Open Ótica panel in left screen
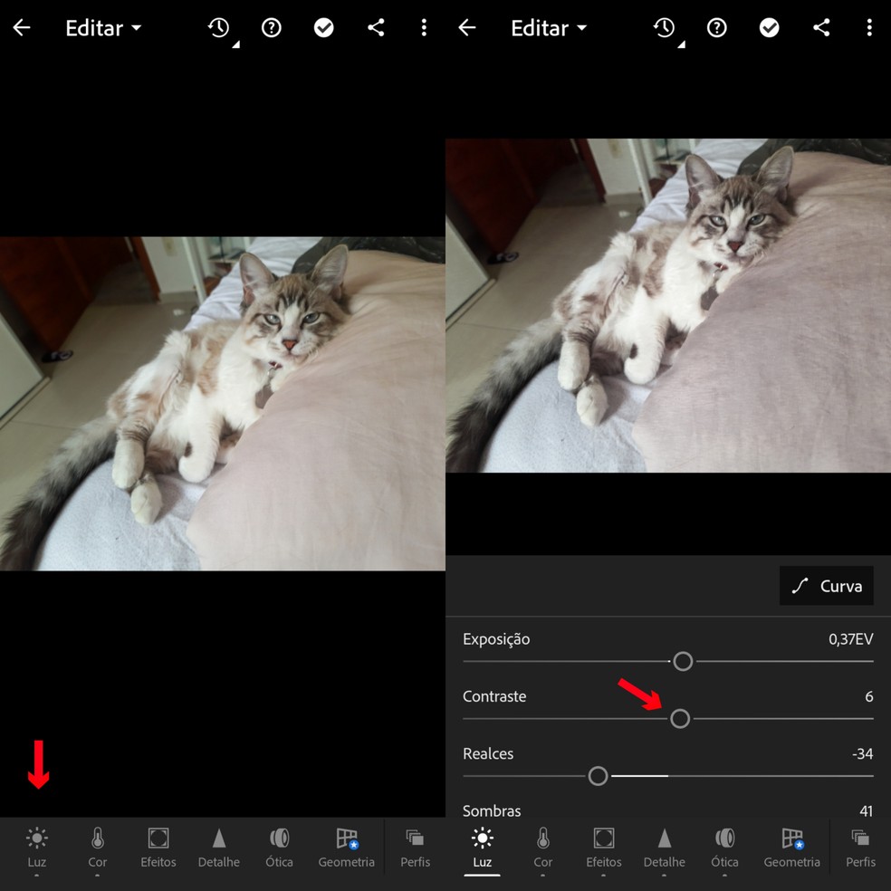The width and height of the screenshot is (891, 891). [279, 848]
